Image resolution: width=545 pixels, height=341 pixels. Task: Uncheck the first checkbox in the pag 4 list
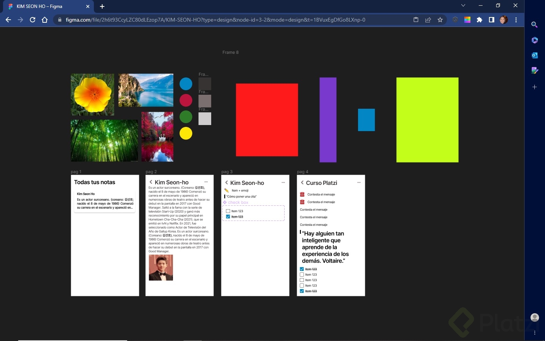[302, 269]
